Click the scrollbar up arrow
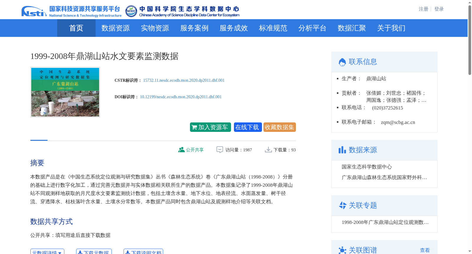This screenshot has height=254, width=472. pyautogui.click(x=470, y=2)
